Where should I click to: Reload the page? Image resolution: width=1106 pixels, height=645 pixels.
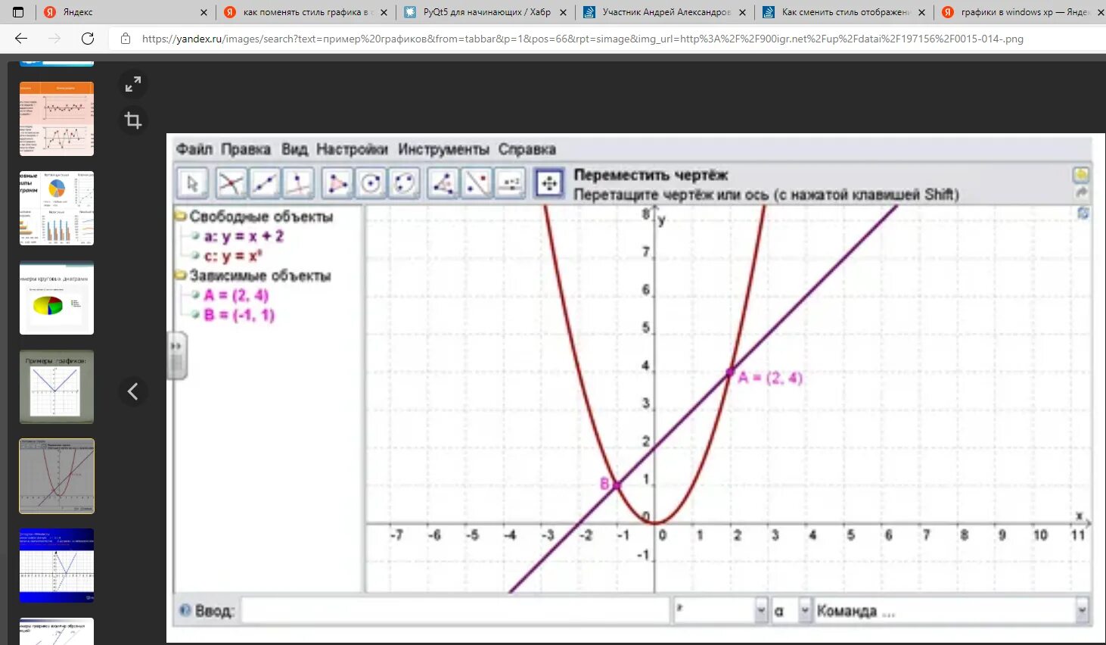pyautogui.click(x=88, y=39)
